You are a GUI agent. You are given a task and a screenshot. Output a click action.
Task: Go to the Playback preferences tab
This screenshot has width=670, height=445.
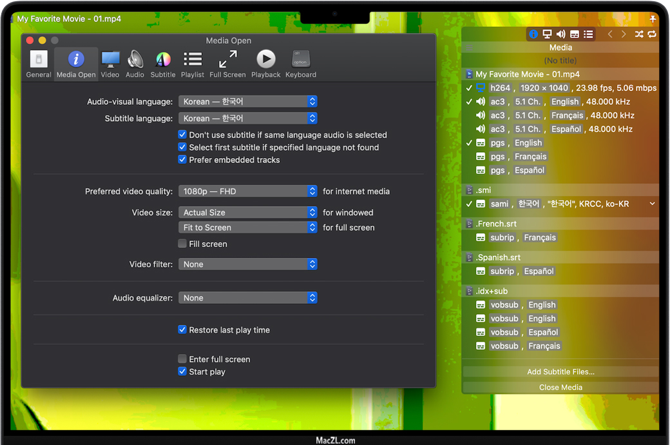tap(265, 64)
